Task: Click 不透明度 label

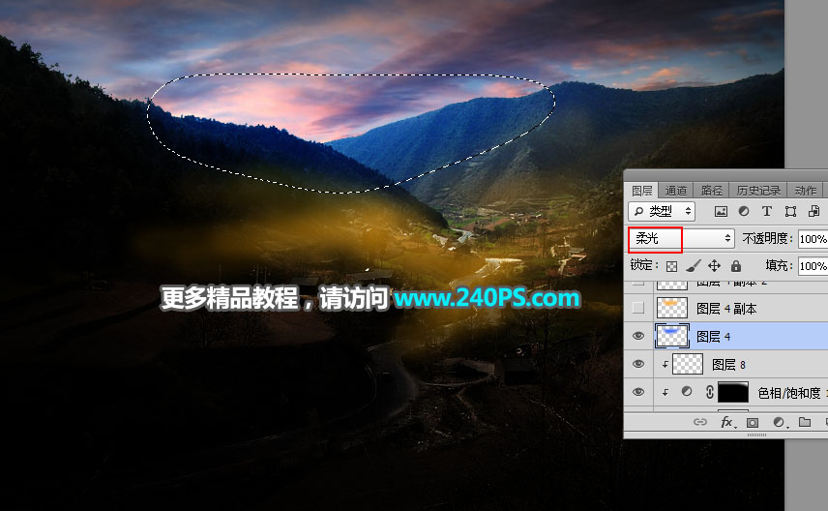Action: pos(768,239)
